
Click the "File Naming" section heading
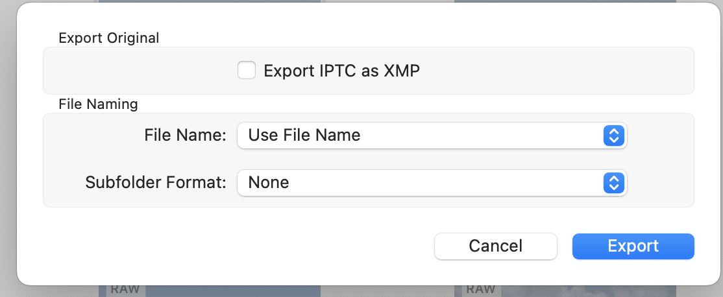(98, 103)
